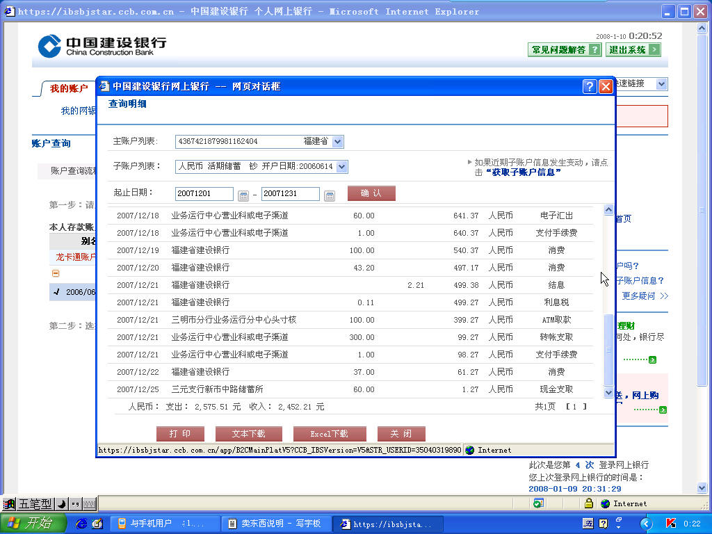Image resolution: width=712 pixels, height=534 pixels.
Task: Click the 确认 confirm button
Action: click(x=371, y=193)
